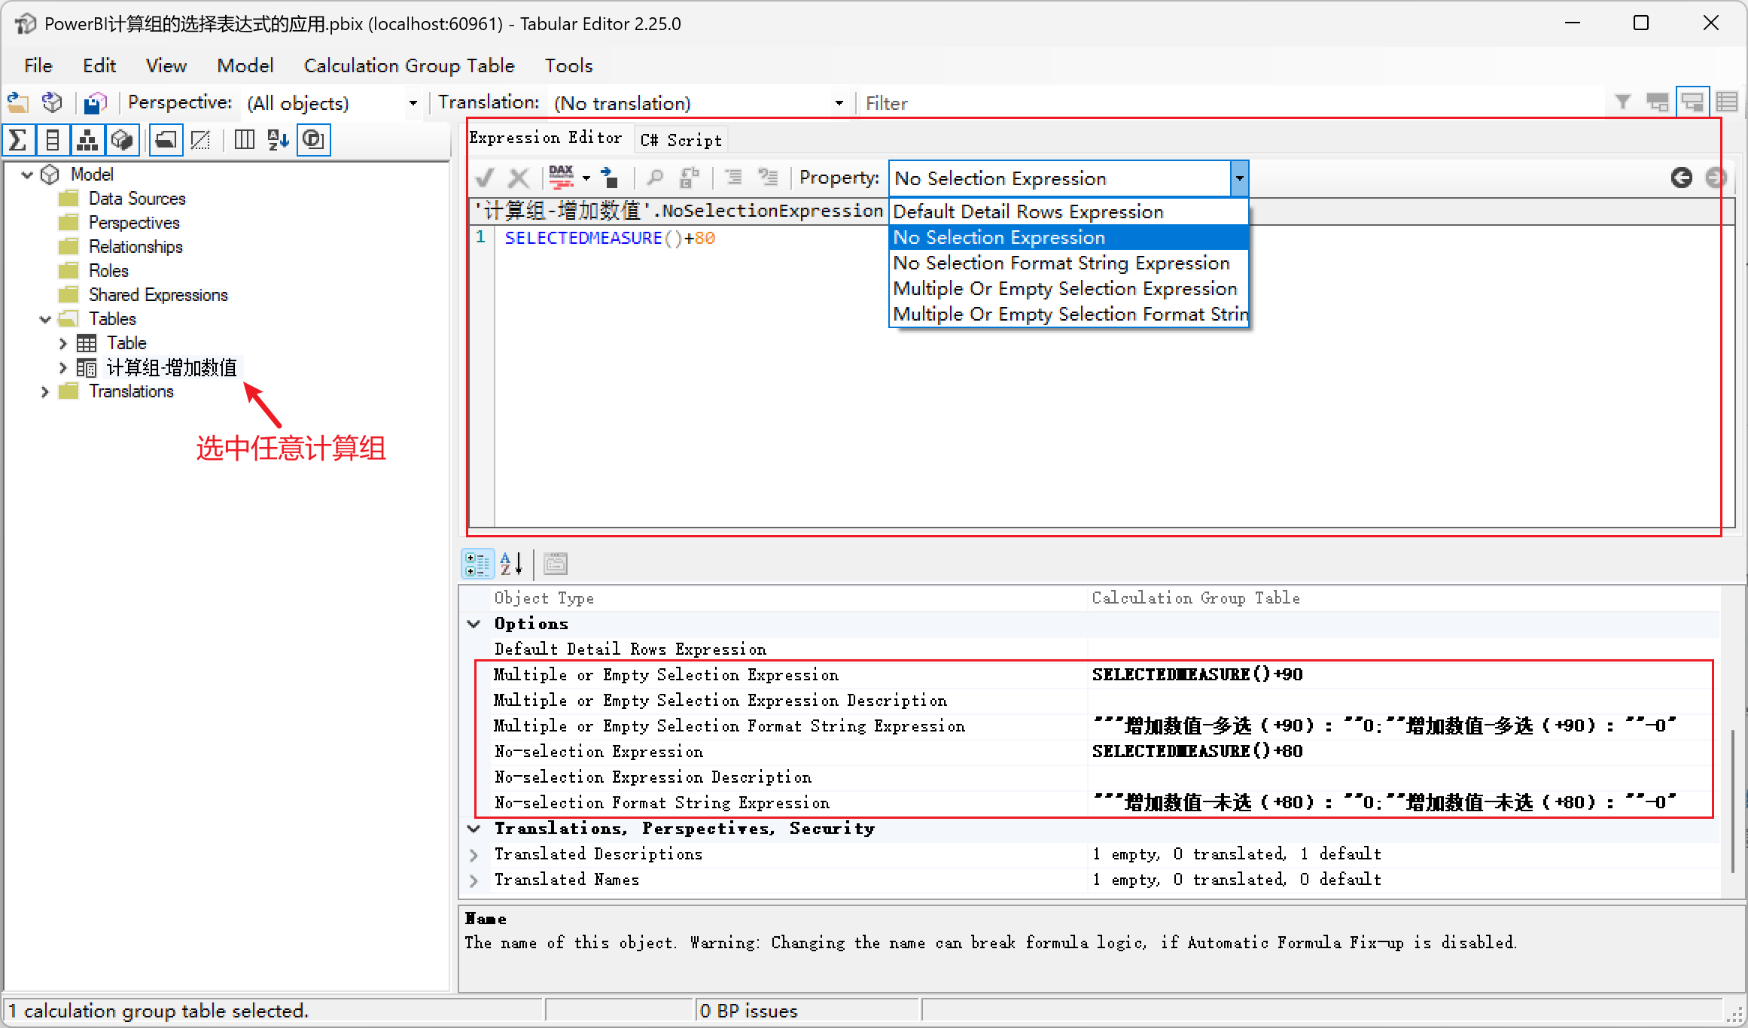Image resolution: width=1748 pixels, height=1028 pixels.
Task: Toggle the show hierarchies icon
Action: tap(87, 139)
